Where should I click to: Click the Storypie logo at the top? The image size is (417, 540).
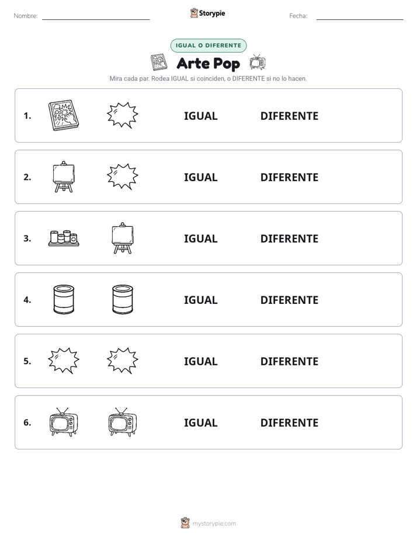coord(207,13)
